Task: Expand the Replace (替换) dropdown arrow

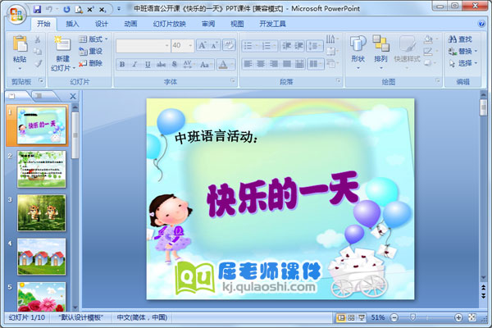Action: click(x=476, y=51)
